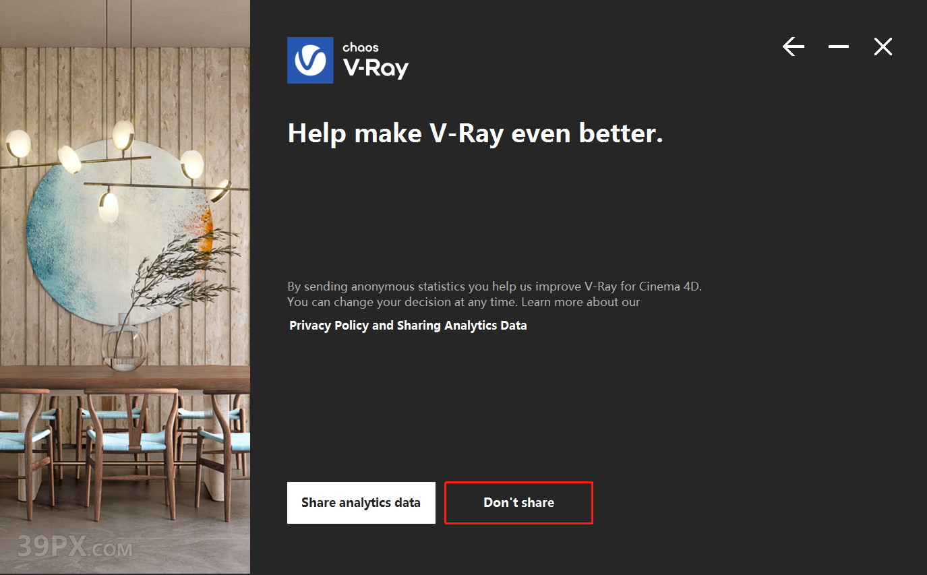This screenshot has height=575, width=927.
Task: Click 'Learn more about our' text
Action: tap(580, 302)
